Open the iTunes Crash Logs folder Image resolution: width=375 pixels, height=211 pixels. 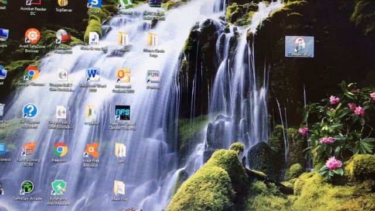(x=154, y=45)
